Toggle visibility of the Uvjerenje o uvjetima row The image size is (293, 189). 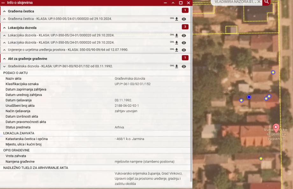point(184,50)
